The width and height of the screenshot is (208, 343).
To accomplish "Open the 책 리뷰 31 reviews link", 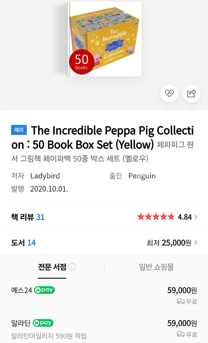I will (x=28, y=217).
